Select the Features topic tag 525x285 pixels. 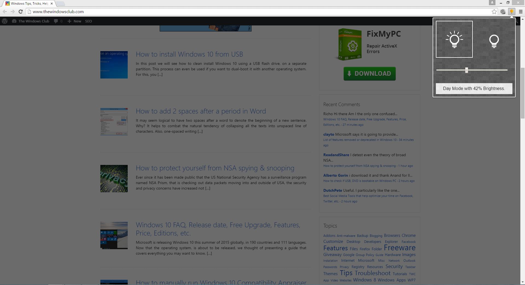tap(336, 248)
